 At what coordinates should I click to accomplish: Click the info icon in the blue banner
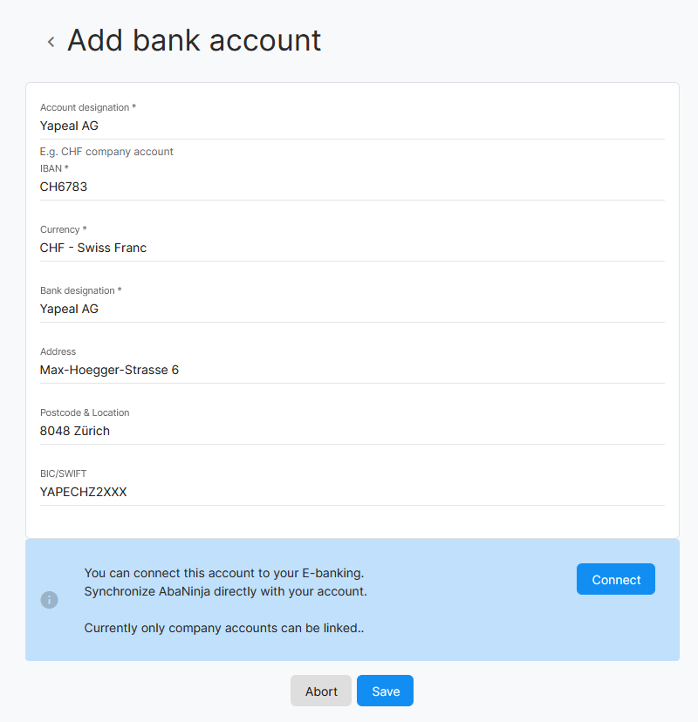50,600
